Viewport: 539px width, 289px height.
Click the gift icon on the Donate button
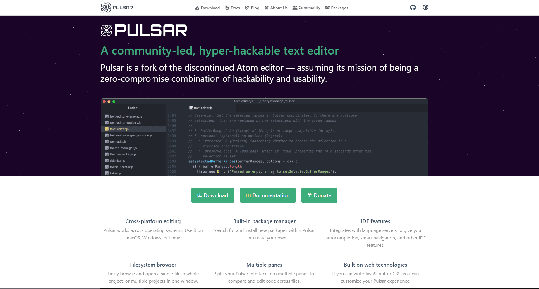310,195
